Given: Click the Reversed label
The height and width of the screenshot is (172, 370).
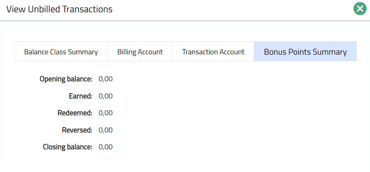Looking at the screenshot, I should [x=77, y=130].
